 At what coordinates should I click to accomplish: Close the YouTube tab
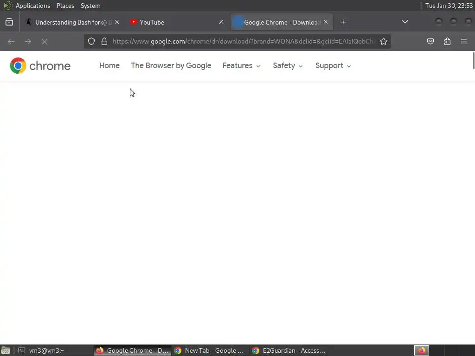click(x=221, y=22)
